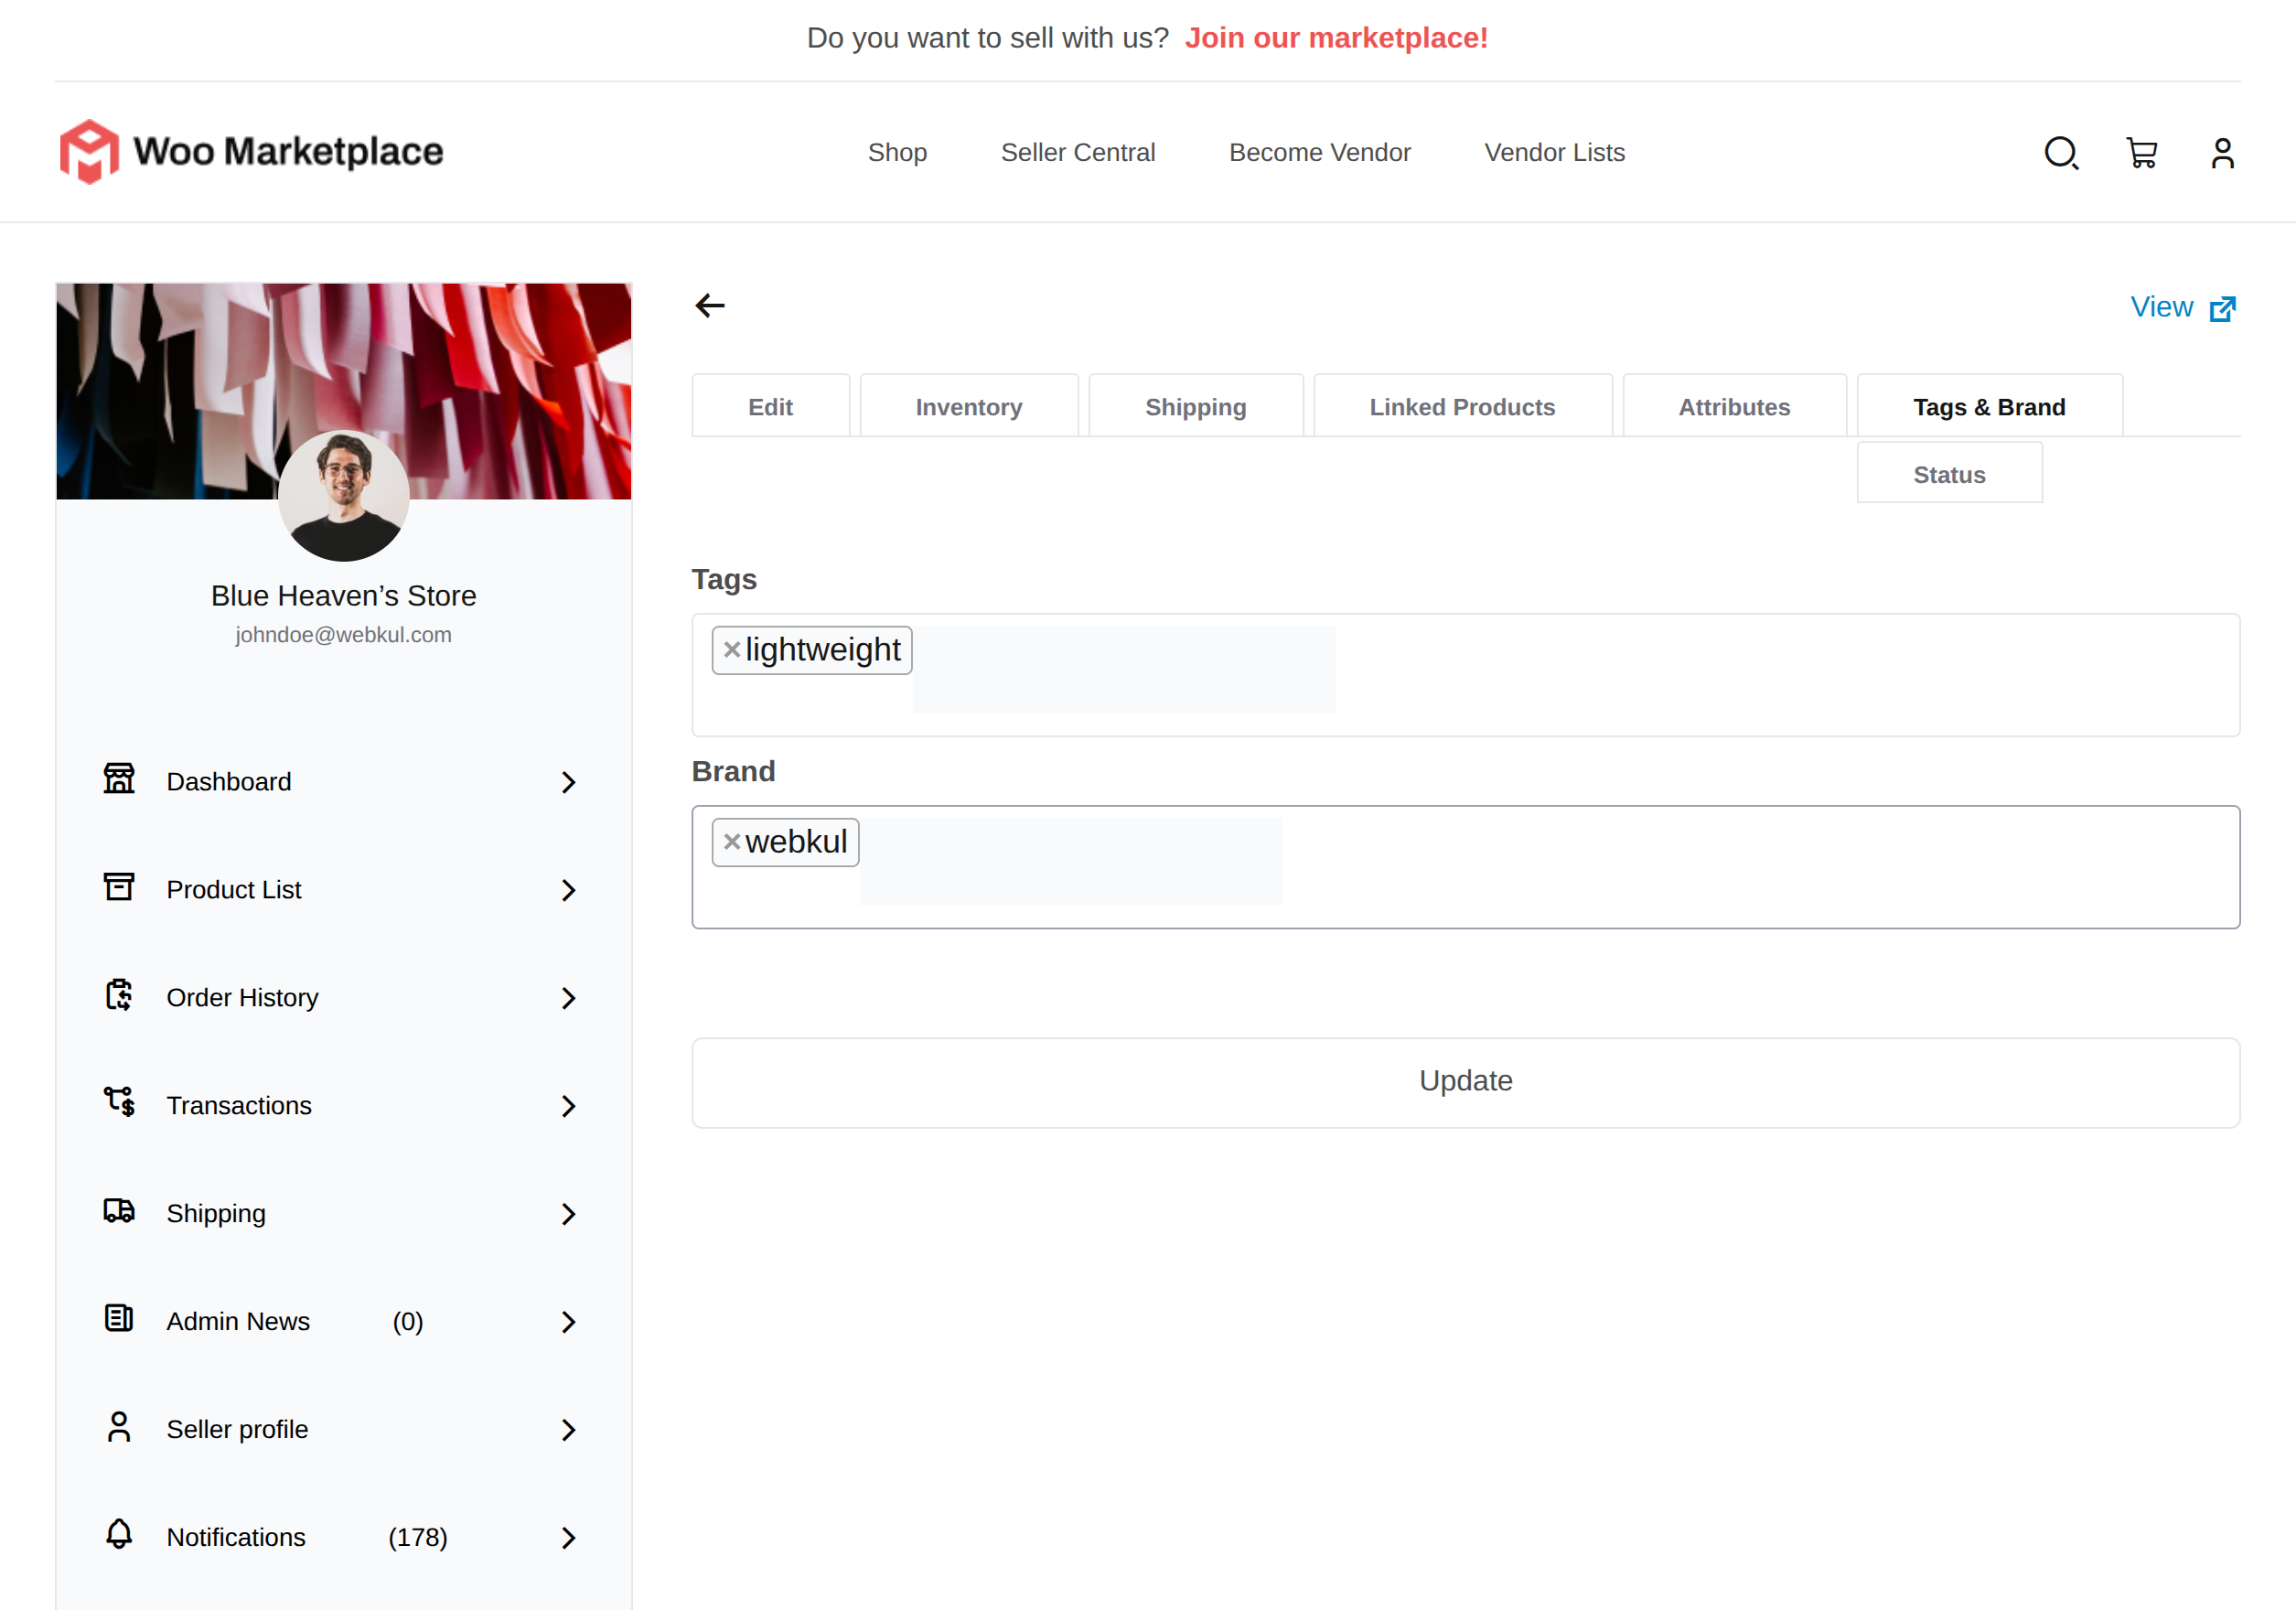Remove the lightweight tag
This screenshot has height=1610, width=2296.
coord(732,650)
